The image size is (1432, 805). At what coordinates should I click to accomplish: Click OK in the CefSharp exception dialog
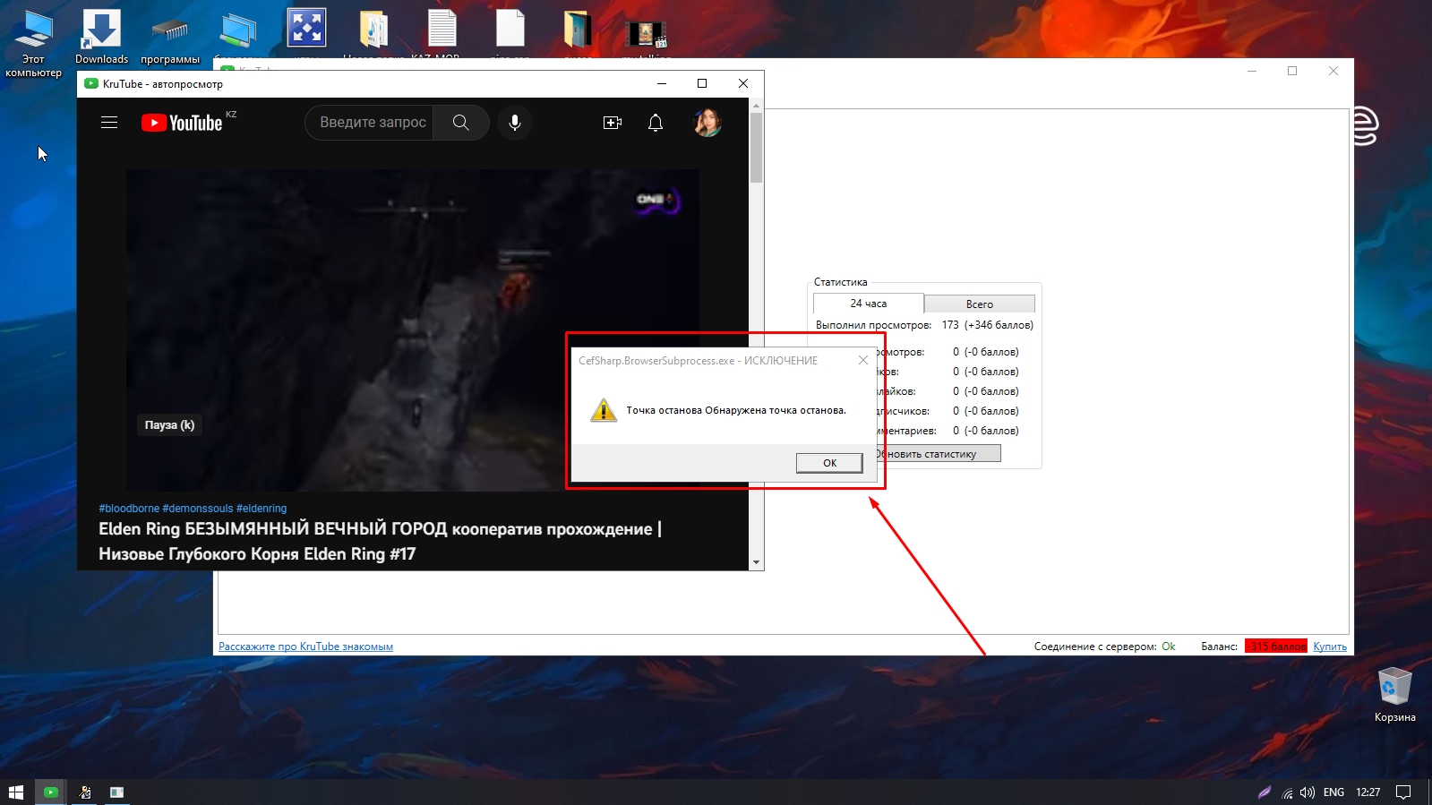829,463
